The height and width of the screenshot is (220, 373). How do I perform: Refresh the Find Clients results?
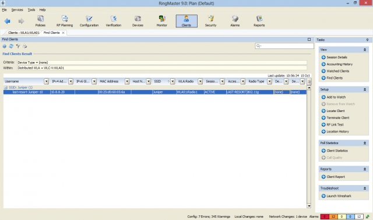pyautogui.click(x=11, y=46)
